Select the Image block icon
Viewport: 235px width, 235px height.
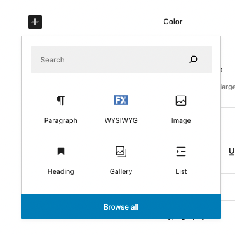pyautogui.click(x=181, y=101)
